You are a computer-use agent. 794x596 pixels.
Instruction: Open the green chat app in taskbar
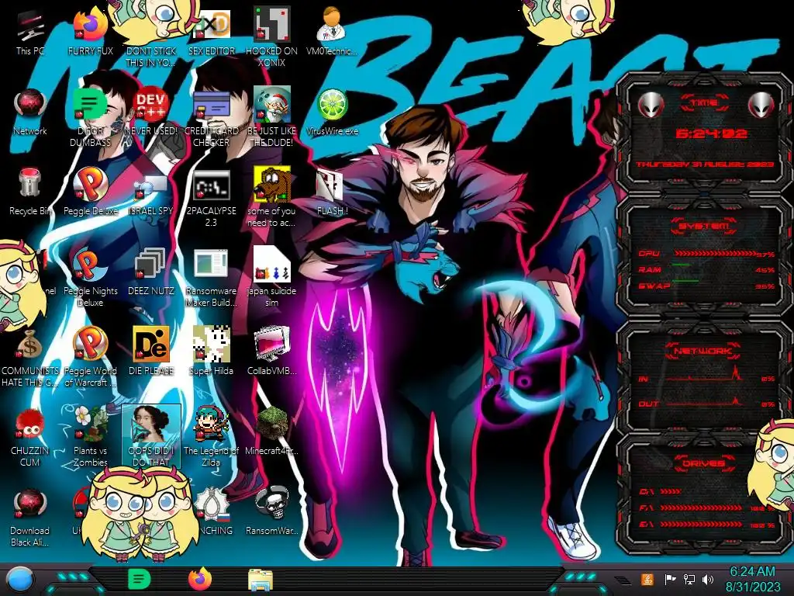pos(139,579)
